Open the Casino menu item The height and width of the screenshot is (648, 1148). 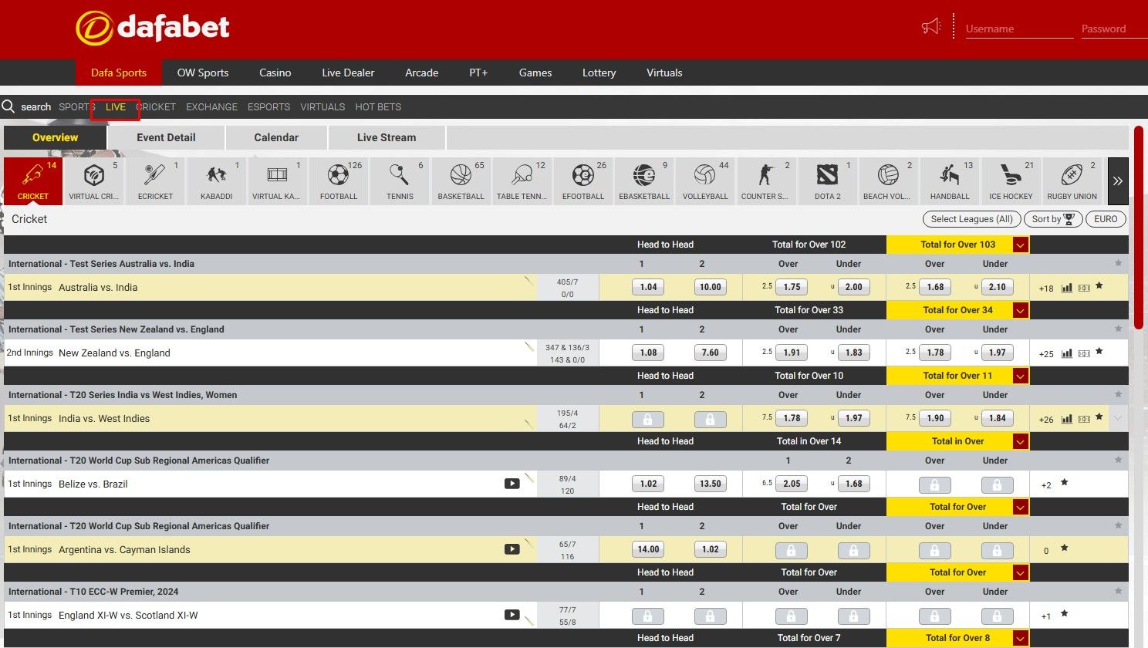coord(275,73)
